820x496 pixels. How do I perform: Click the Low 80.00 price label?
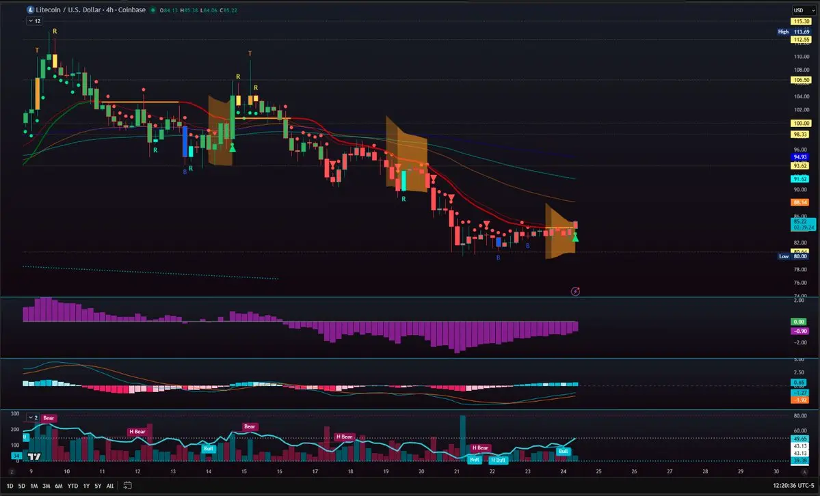click(793, 256)
